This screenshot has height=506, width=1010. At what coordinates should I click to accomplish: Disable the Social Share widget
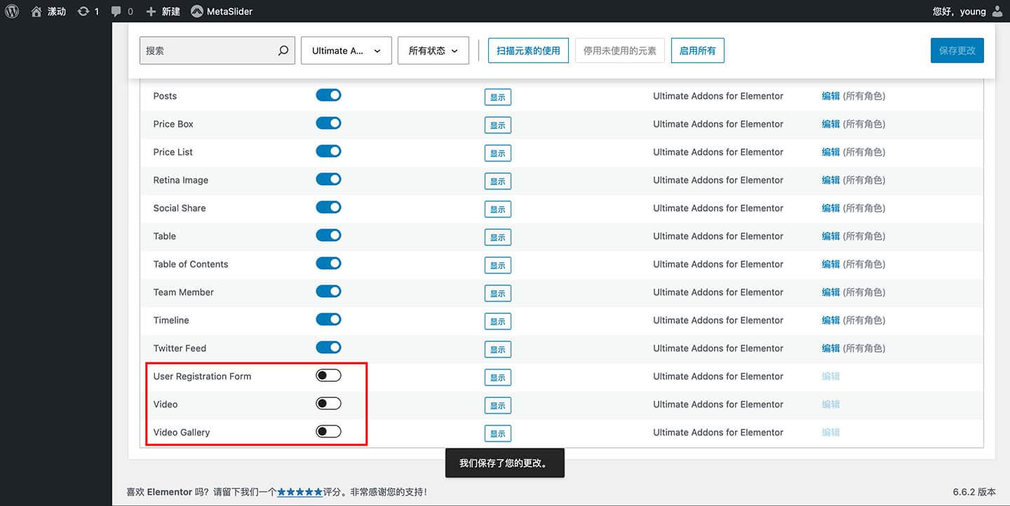tap(328, 207)
